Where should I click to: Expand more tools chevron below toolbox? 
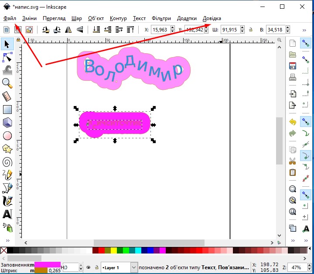click(x=7, y=240)
